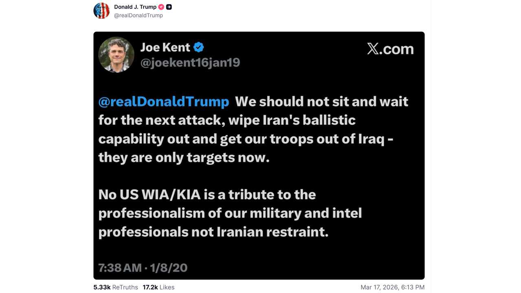The image size is (521, 293).
Task: Click the X.com logo in the image corner
Action: [x=390, y=49]
